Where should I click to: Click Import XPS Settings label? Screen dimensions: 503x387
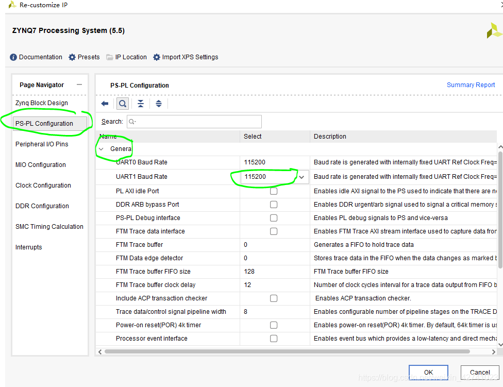[x=190, y=57]
